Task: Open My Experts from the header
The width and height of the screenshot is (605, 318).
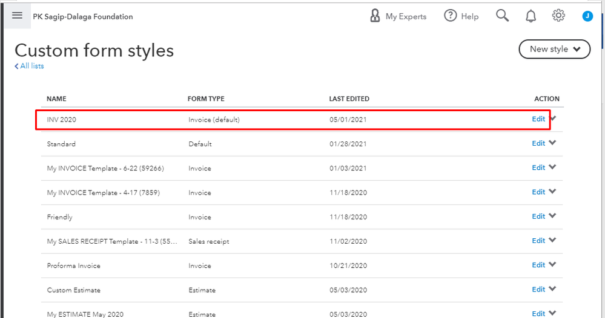Action: coord(398,16)
